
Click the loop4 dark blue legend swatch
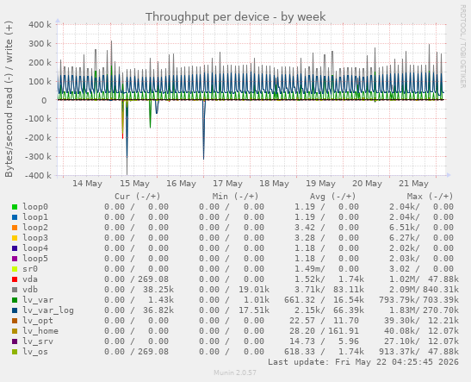point(15,248)
